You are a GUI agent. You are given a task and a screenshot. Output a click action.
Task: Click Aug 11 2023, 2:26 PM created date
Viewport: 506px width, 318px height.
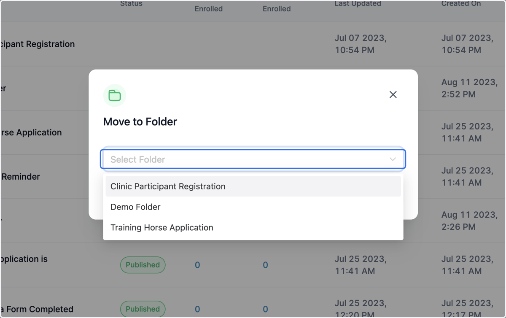click(x=469, y=221)
